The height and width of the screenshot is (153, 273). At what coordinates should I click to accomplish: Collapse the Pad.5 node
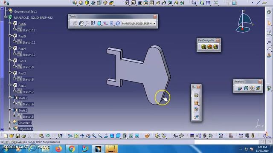10,35
